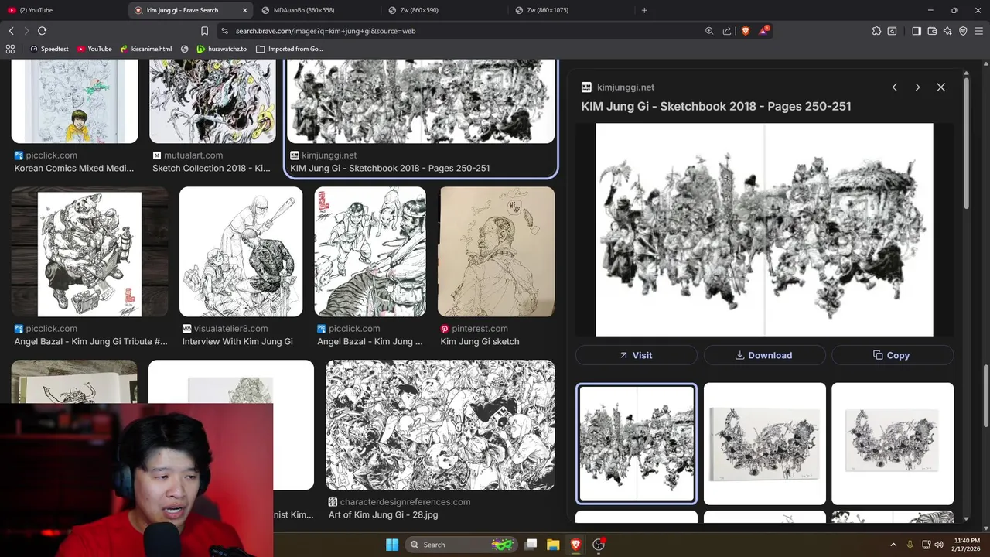
Task: Open the taskbar clock and date
Action: pyautogui.click(x=967, y=545)
